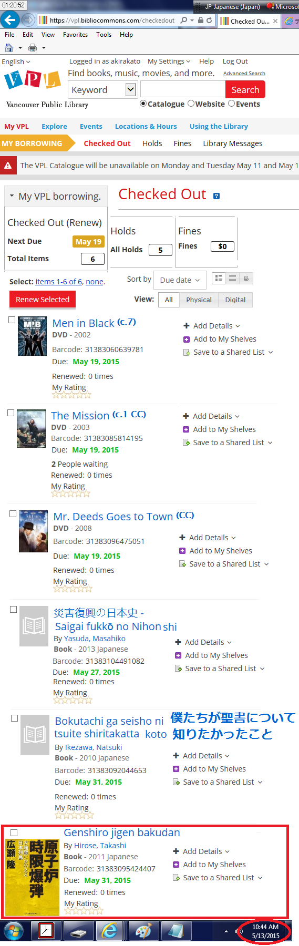Click the browser Forward arrow button
Screen dimensions: 299x946
coord(28,20)
